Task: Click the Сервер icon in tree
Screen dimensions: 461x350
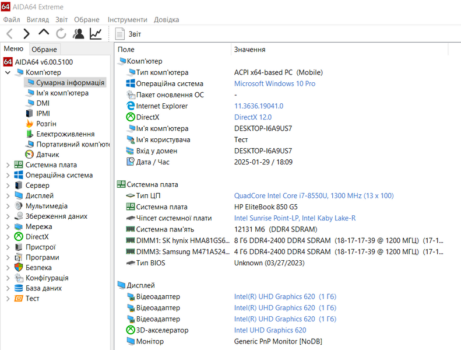Action: coord(19,185)
